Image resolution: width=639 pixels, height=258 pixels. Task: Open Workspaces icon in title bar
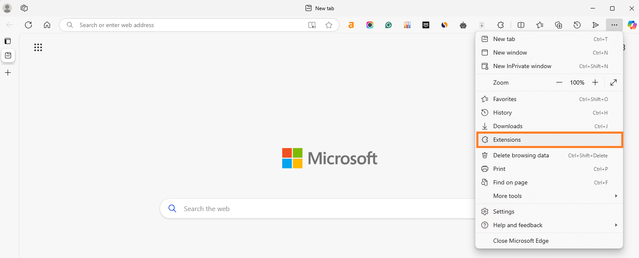(x=24, y=8)
